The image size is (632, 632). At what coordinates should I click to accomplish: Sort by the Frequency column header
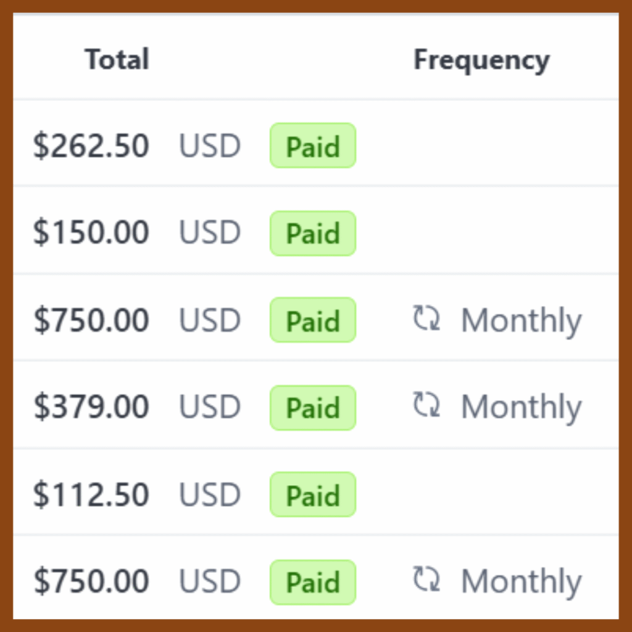[x=481, y=60]
